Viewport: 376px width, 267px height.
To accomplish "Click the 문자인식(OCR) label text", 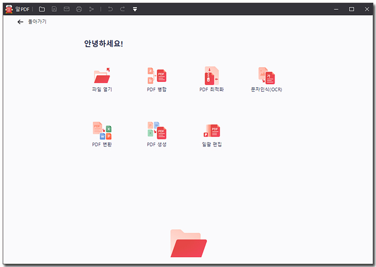I will coord(266,89).
